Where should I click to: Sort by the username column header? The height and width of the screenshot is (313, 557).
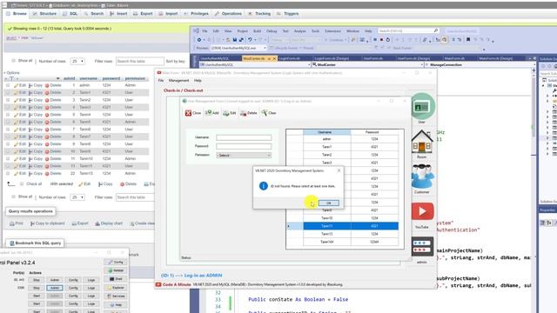pyautogui.click(x=89, y=78)
